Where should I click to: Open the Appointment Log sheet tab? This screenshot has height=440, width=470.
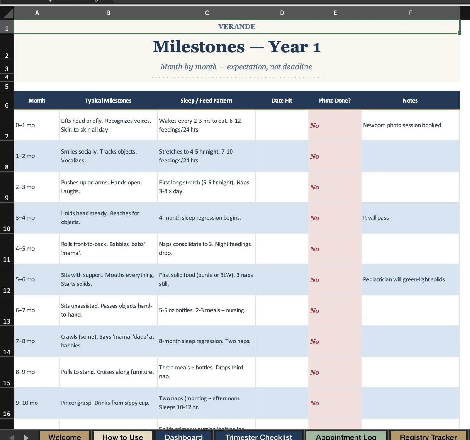point(346,436)
